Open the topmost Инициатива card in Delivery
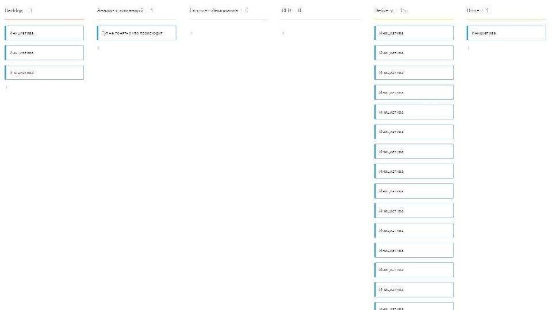Viewport: 552px width, 310px height. point(414,33)
